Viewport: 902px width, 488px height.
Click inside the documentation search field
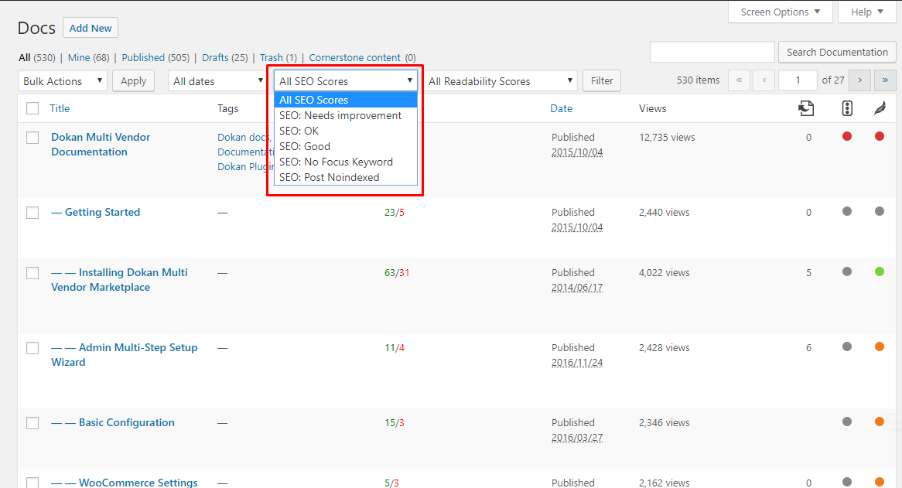[712, 52]
